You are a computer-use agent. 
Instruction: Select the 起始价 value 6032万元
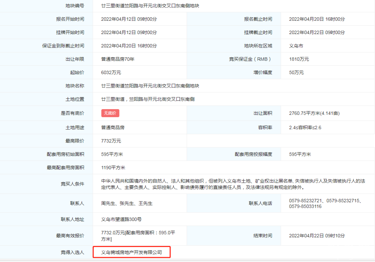point(111,73)
